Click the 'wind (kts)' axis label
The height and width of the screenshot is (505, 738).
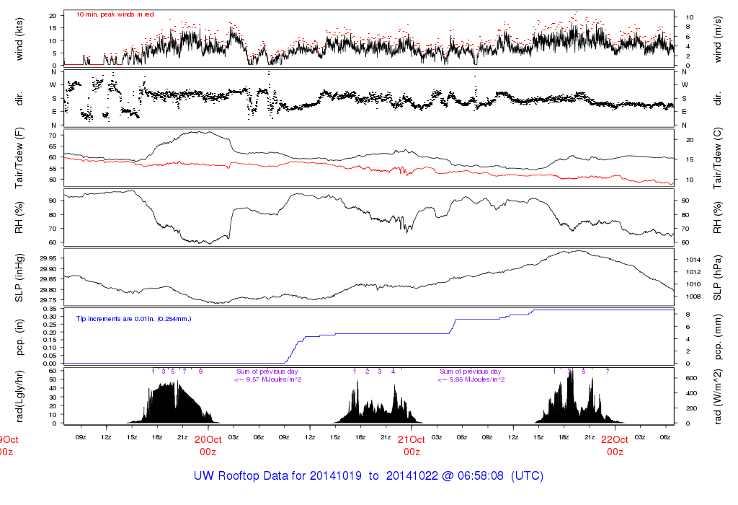click(19, 39)
